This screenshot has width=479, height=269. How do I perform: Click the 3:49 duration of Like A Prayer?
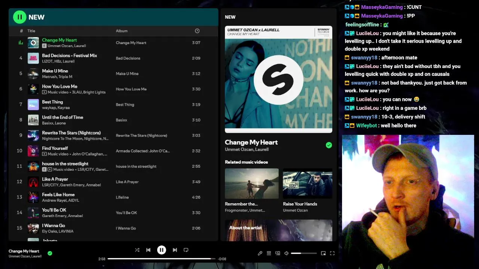click(x=196, y=182)
